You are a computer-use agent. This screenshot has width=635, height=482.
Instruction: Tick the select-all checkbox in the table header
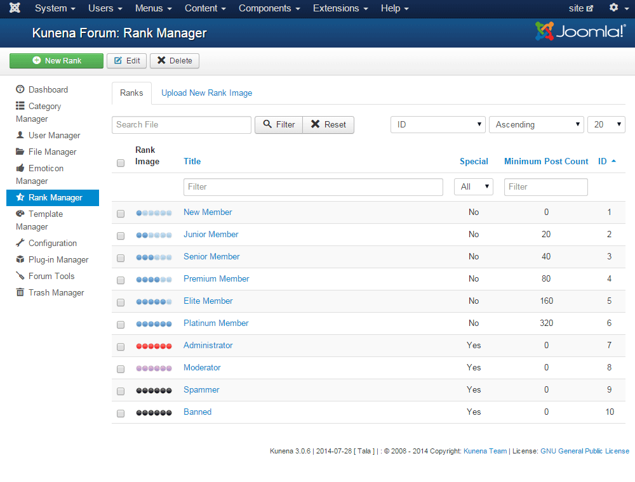pos(121,163)
